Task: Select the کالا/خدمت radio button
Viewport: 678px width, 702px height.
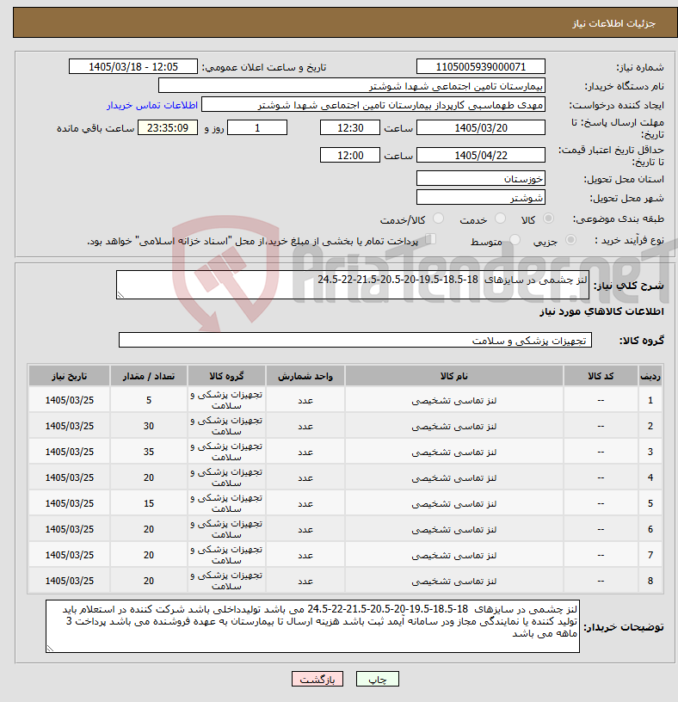Action: 439,219
